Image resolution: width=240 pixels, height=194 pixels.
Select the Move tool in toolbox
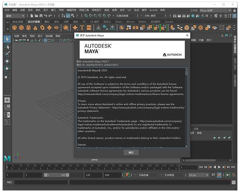coord(7,61)
